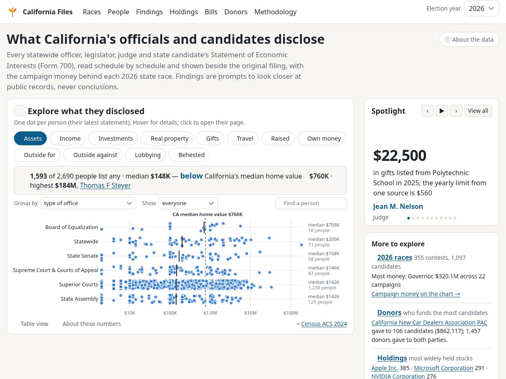Click the State Assembly row label
This screenshot has height=379, width=506.
point(79,299)
